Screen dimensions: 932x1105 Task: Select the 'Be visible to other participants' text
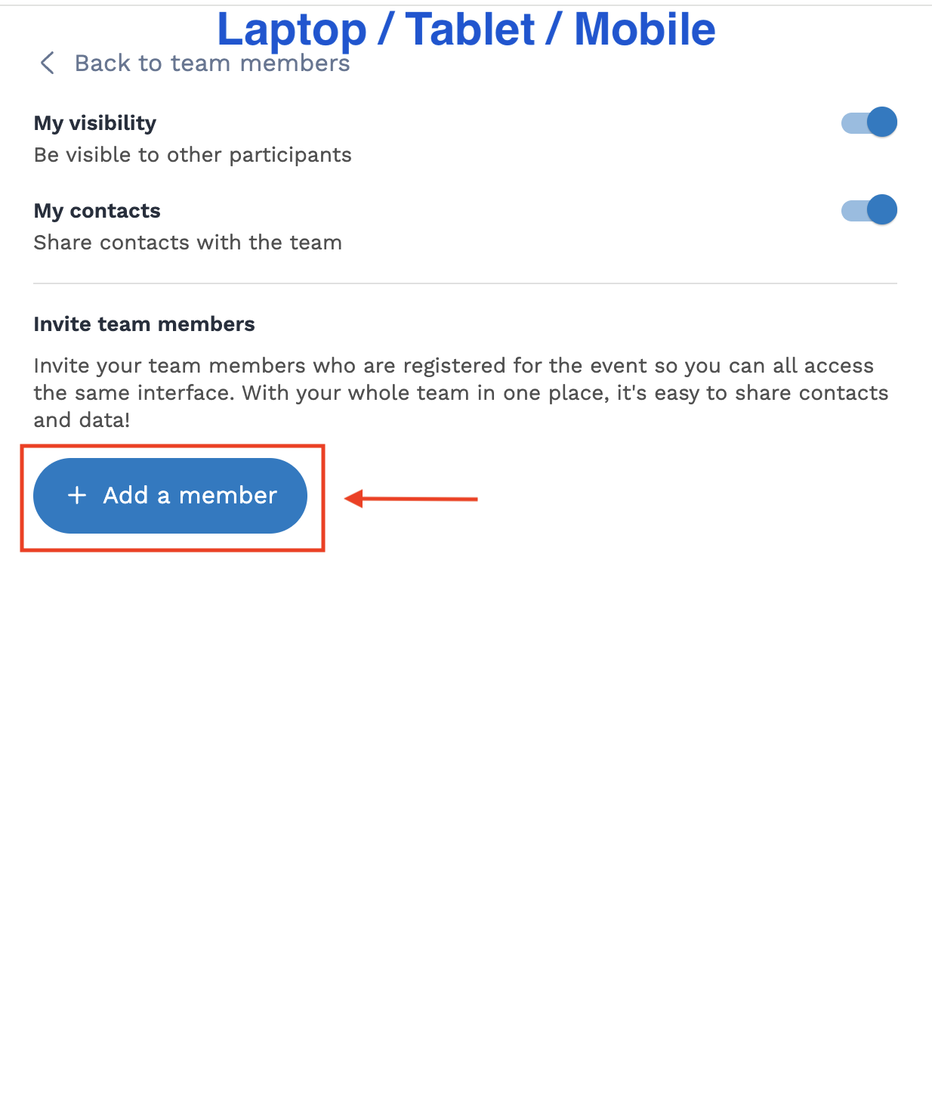[x=193, y=155]
